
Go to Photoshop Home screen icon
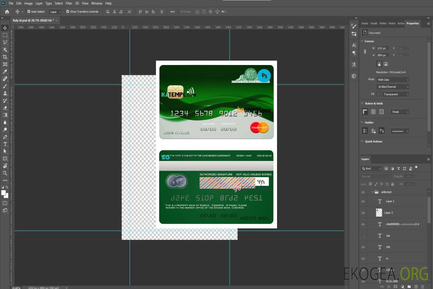coord(7,12)
